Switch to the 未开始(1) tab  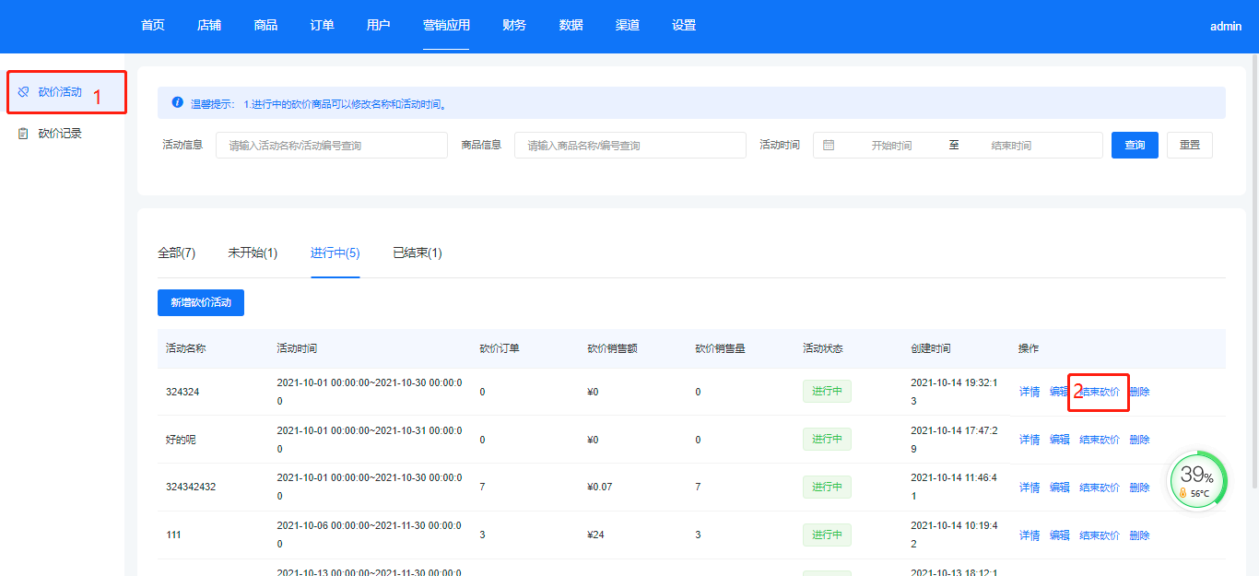point(253,253)
